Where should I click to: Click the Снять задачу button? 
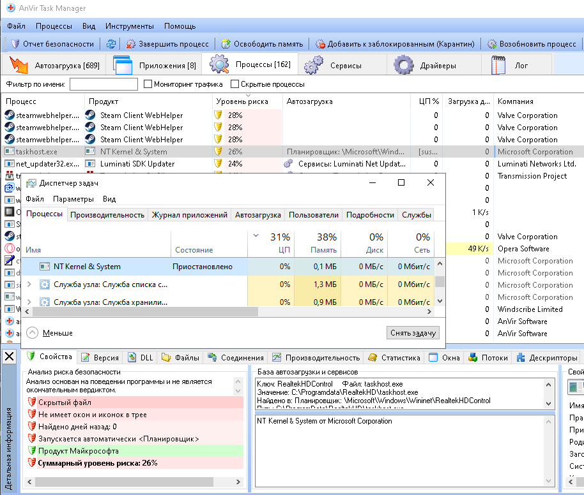click(413, 332)
